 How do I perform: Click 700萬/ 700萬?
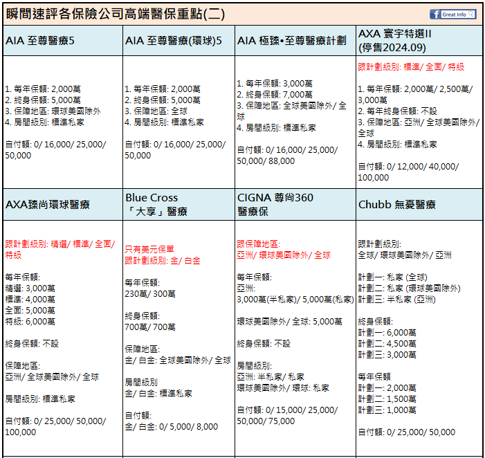pyautogui.click(x=150, y=327)
